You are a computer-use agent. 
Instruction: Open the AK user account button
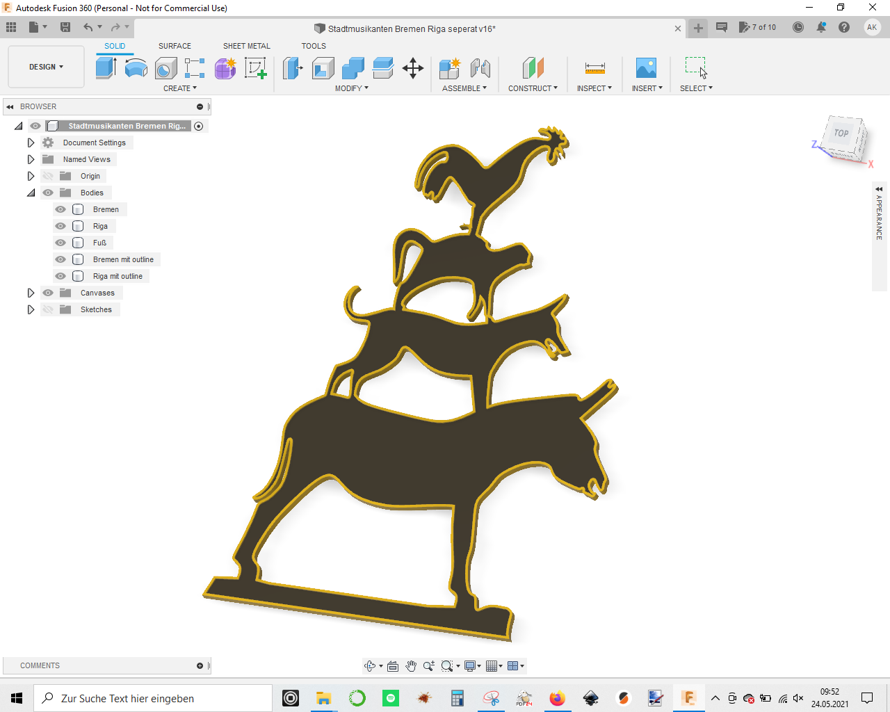coord(872,27)
